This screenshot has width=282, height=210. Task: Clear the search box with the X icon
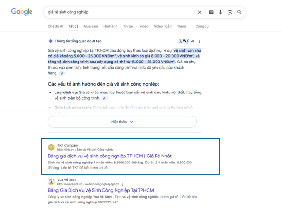pos(199,12)
